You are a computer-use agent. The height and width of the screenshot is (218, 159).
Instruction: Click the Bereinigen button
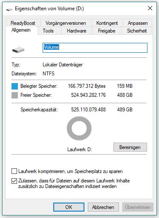pos(130,147)
